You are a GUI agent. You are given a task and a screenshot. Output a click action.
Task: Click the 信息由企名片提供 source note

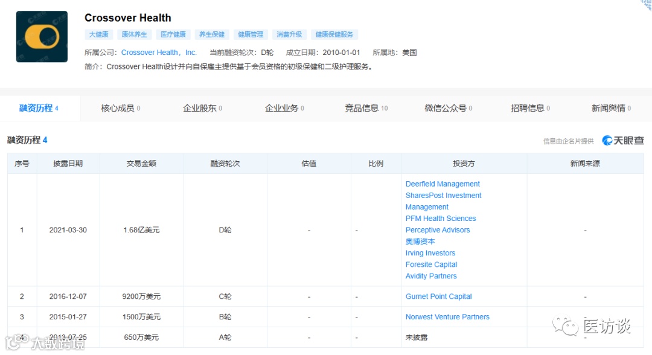click(x=569, y=141)
